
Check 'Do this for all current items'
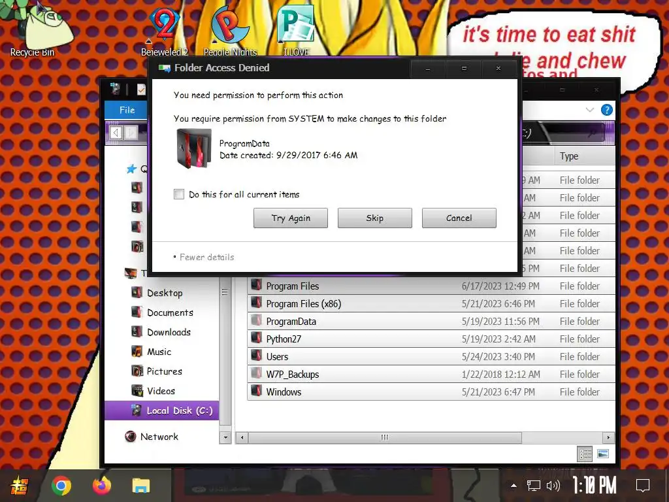179,194
